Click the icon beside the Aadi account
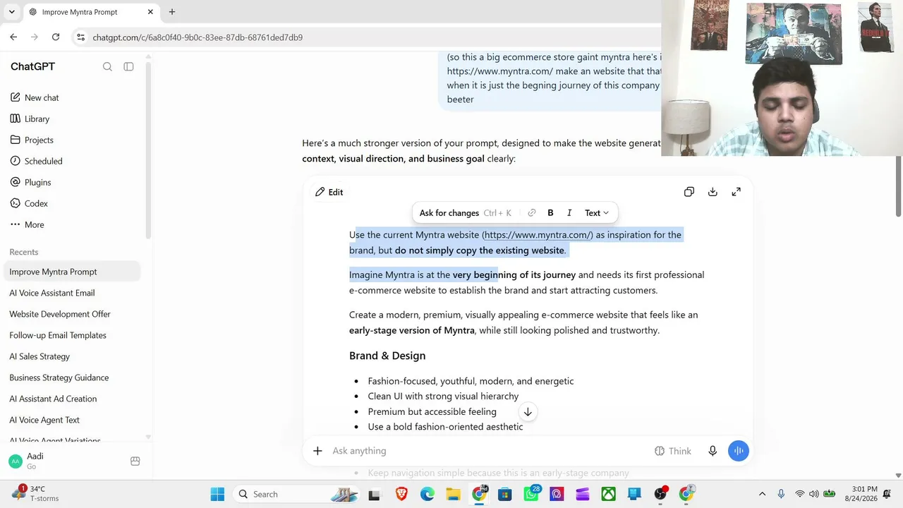Image resolution: width=903 pixels, height=508 pixels. coord(135,461)
